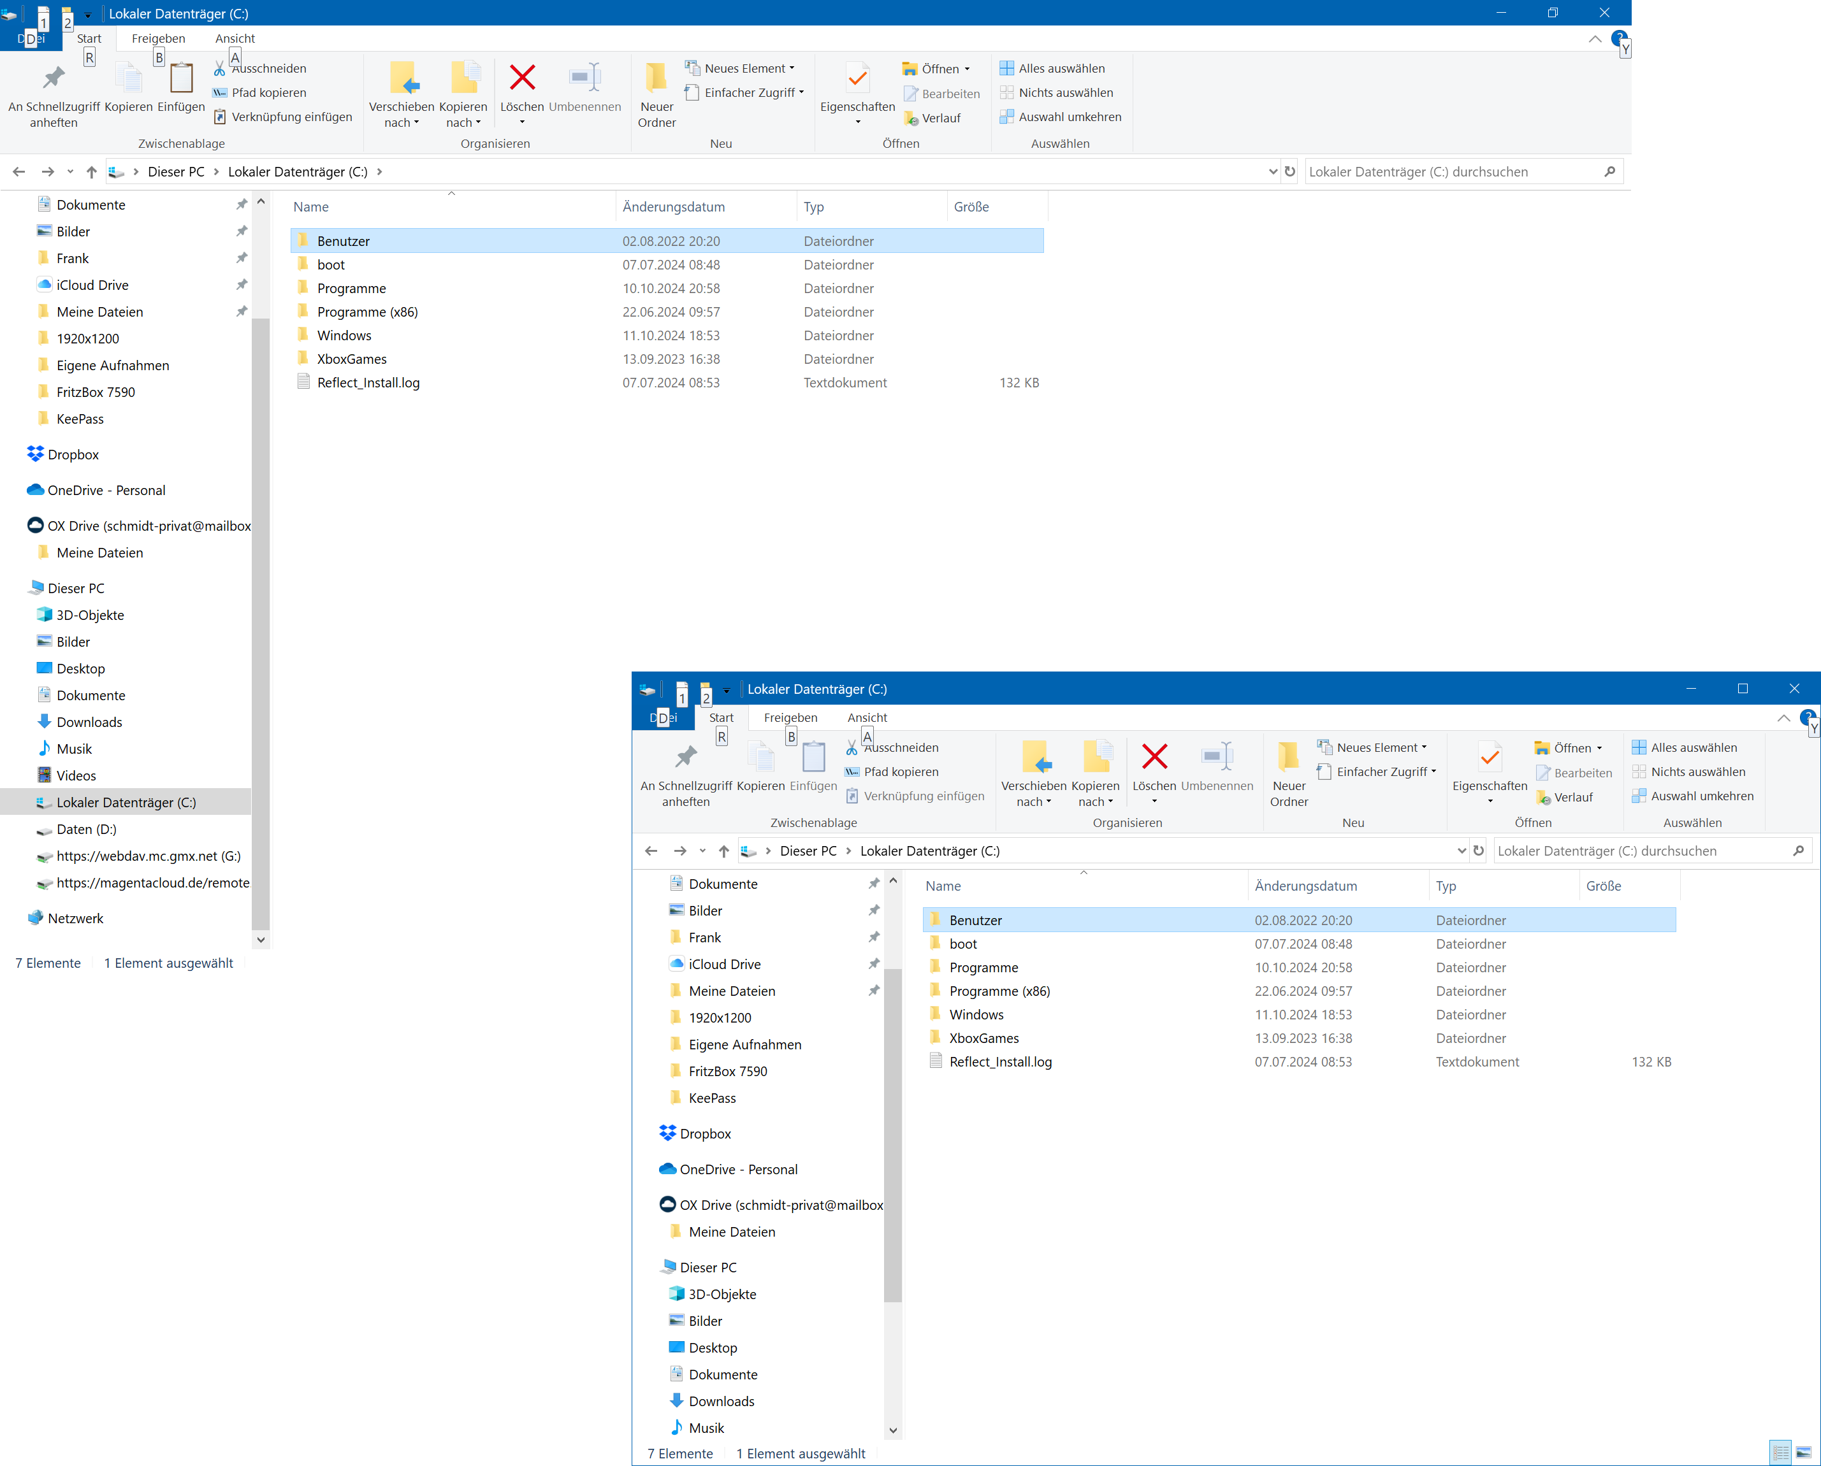
Task: Toggle large-icons view button in bottom window status bar
Action: click(x=1803, y=1453)
